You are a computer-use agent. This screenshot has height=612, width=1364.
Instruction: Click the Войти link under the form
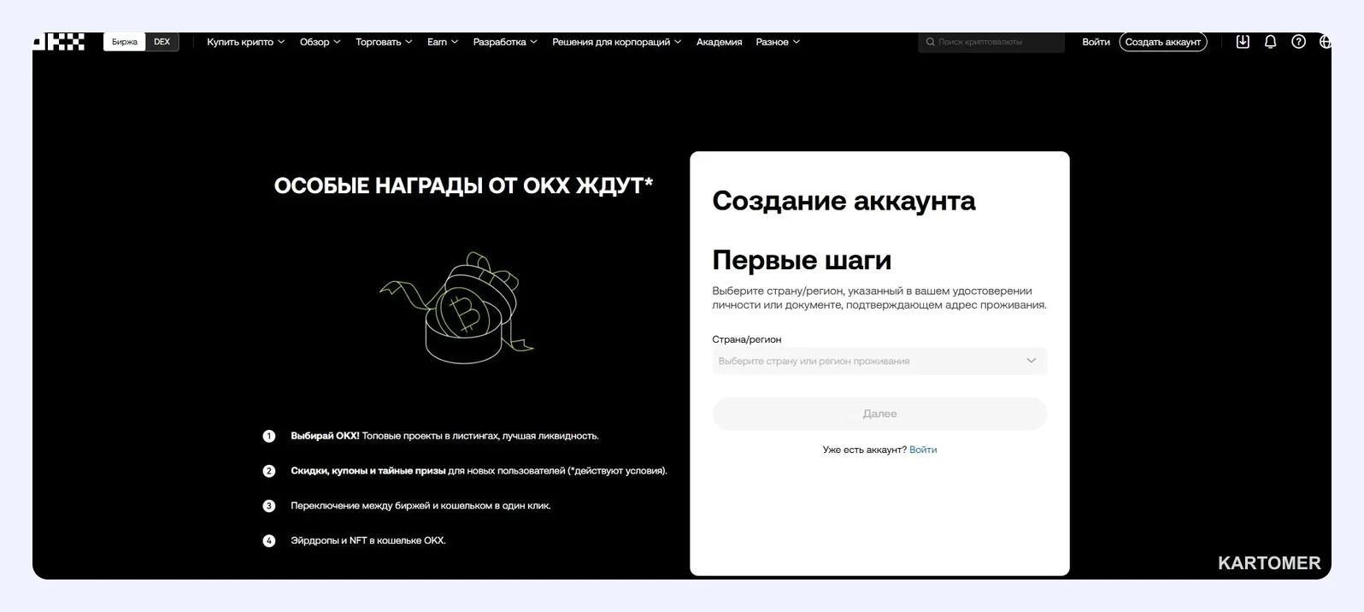point(923,450)
